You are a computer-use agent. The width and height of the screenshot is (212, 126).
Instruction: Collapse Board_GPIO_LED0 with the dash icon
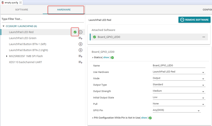(204, 37)
